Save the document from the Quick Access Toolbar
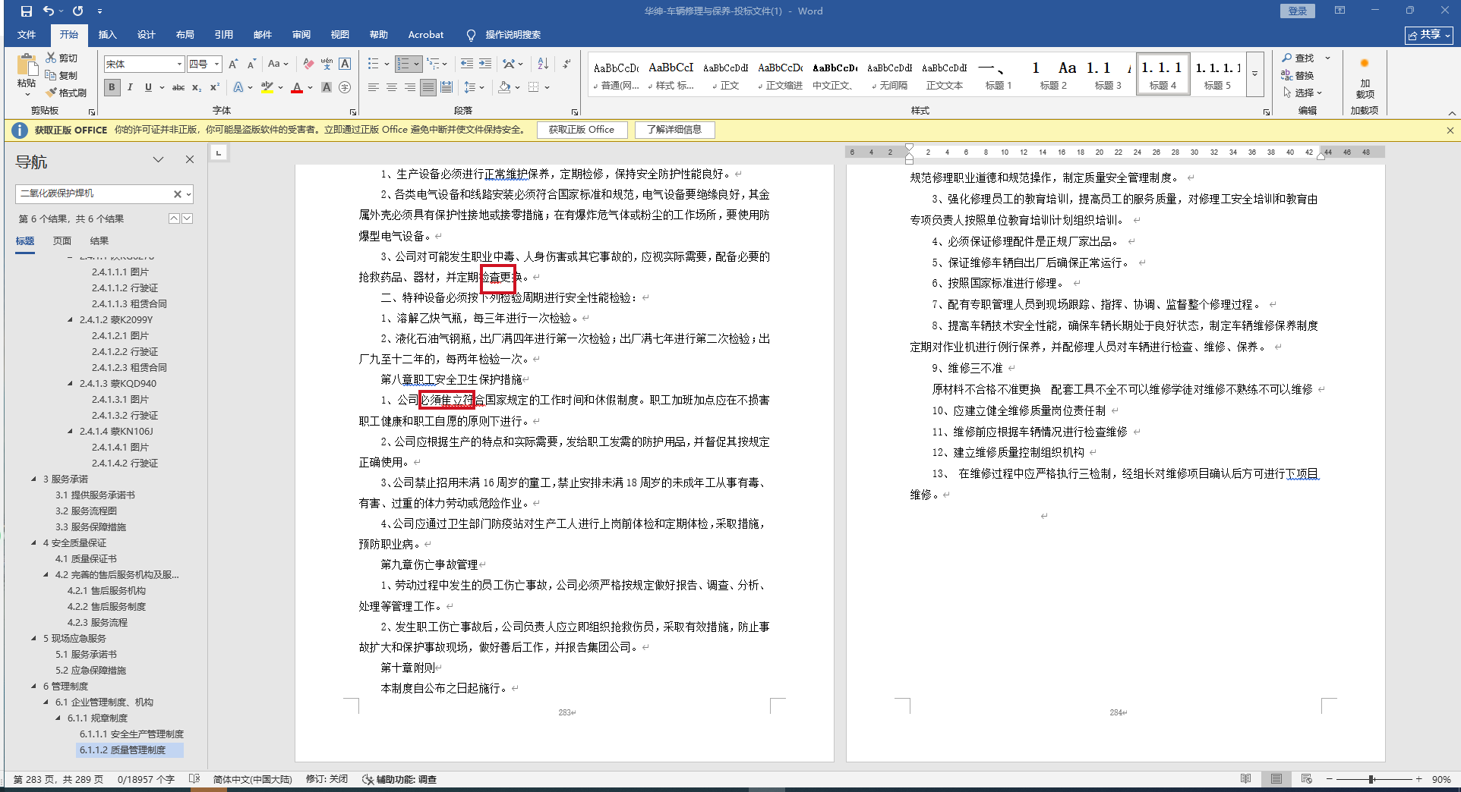The width and height of the screenshot is (1461, 792). pyautogui.click(x=27, y=11)
